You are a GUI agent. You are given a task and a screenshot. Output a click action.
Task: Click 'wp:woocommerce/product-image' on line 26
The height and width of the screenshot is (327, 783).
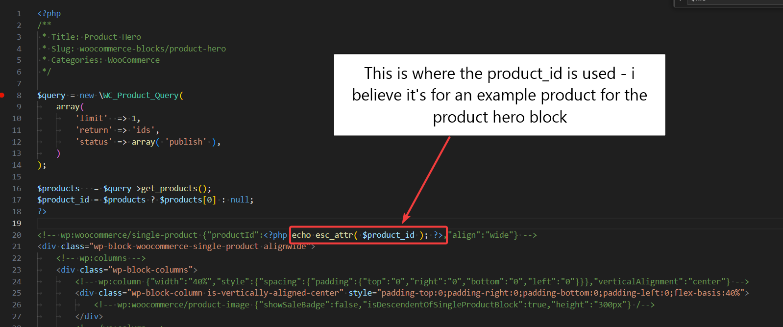click(x=183, y=305)
